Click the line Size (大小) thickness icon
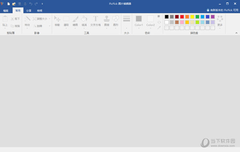 [x=126, y=19]
